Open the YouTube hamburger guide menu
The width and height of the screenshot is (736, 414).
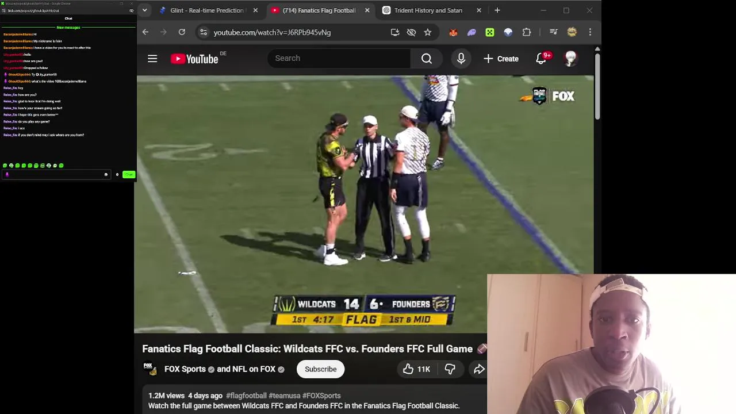coord(152,59)
